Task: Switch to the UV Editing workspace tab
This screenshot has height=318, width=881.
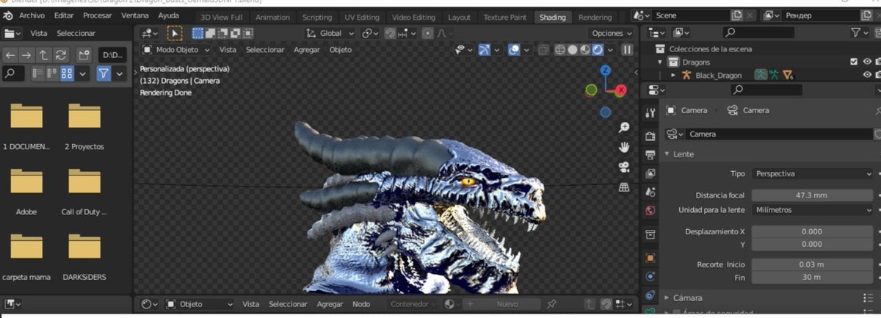Action: pos(362,17)
